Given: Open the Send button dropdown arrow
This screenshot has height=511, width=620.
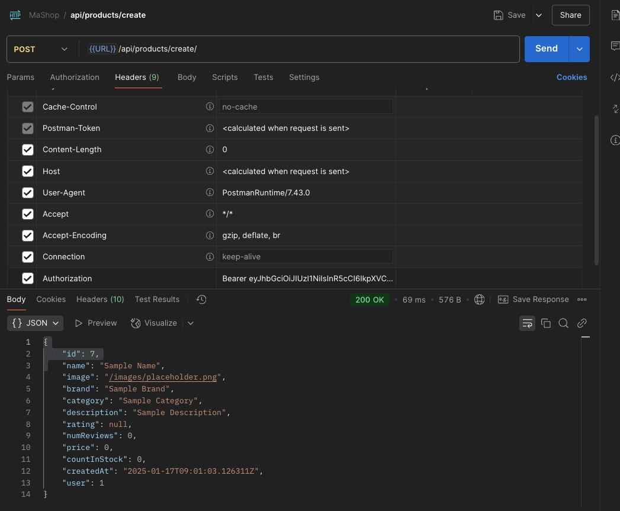Looking at the screenshot, I should coord(579,49).
